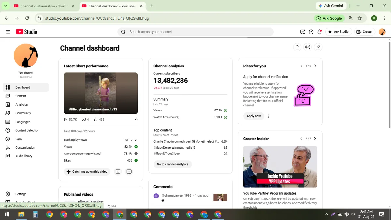The image size is (391, 220).
Task: Open a new browser tab
Action: pos(152,6)
